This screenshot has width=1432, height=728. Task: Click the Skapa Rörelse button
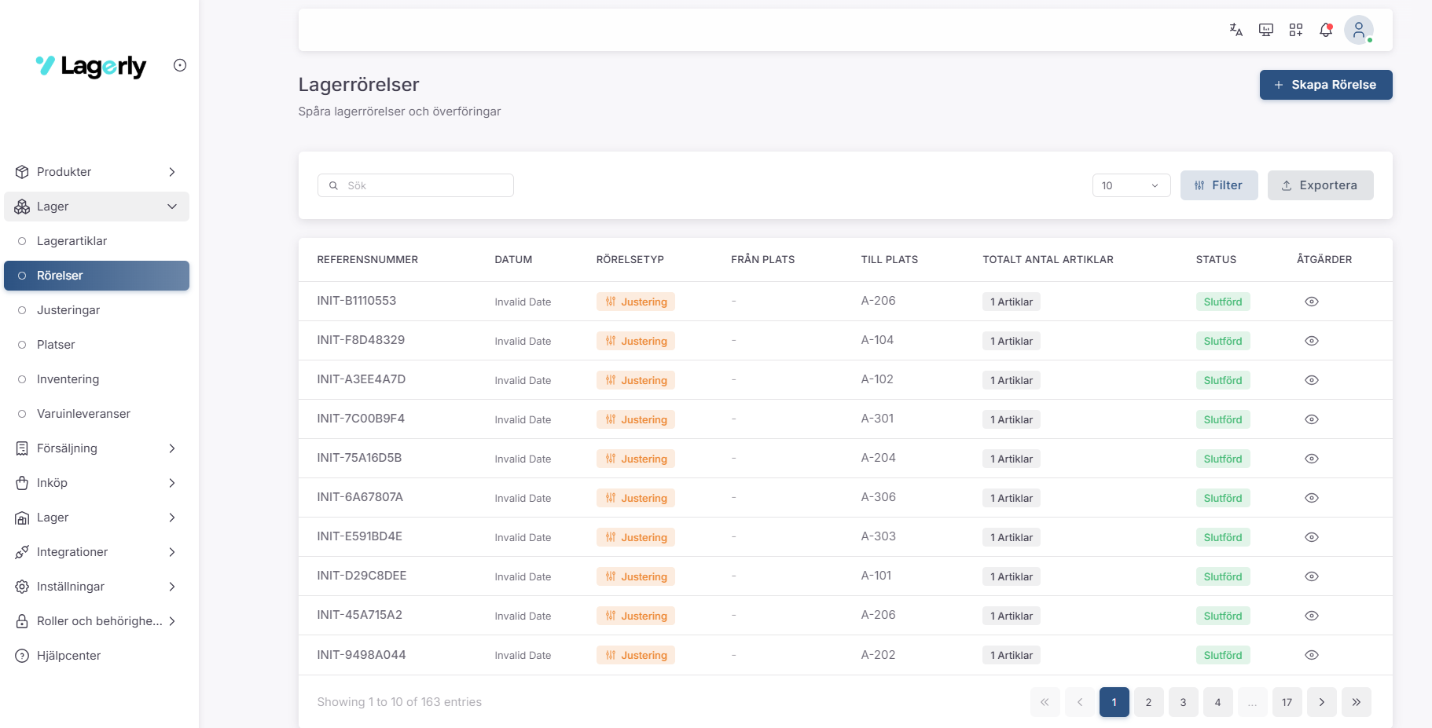1325,85
